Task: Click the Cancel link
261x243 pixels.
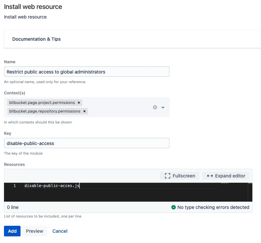Action: tap(60, 231)
